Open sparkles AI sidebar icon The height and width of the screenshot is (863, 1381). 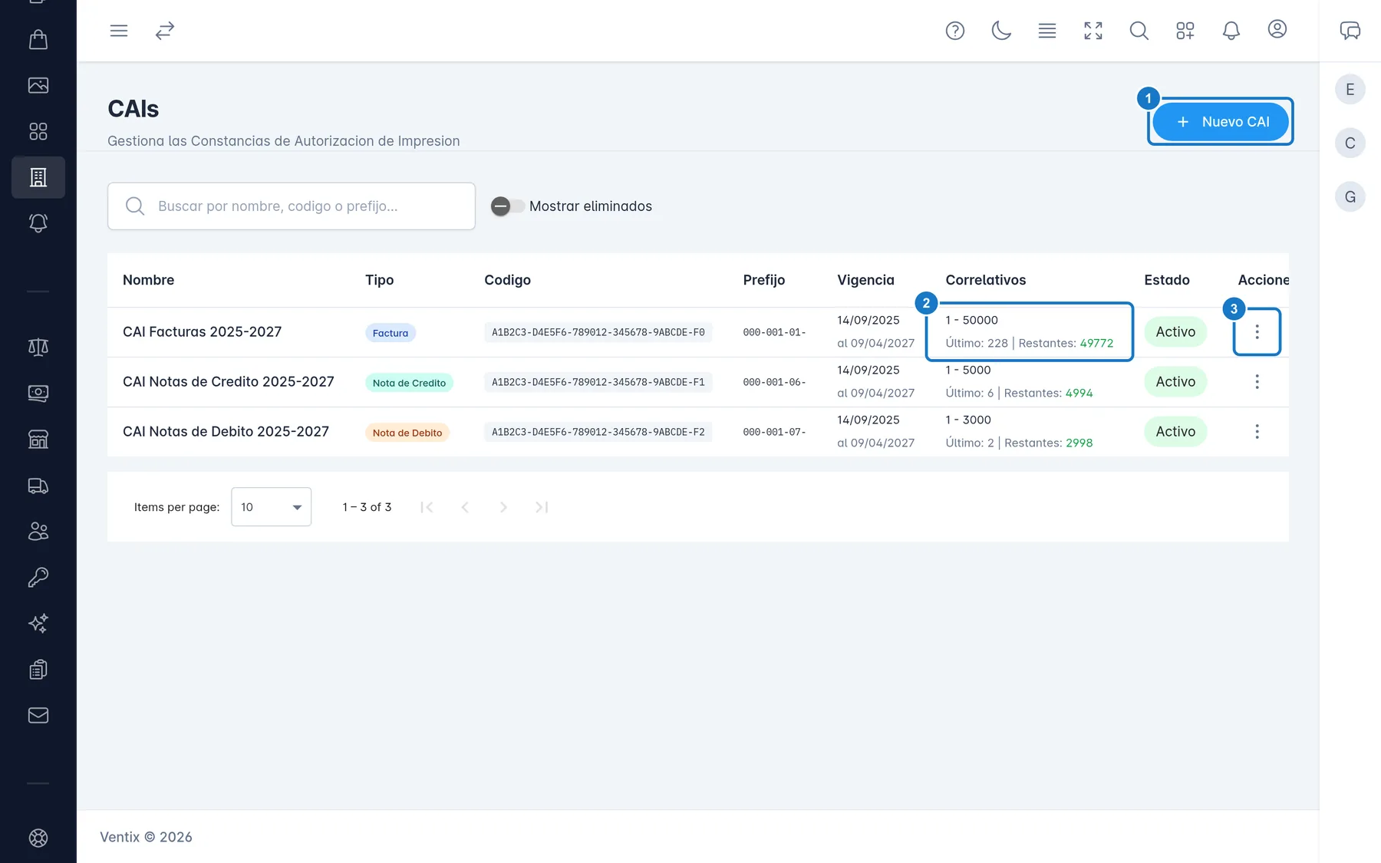pyautogui.click(x=38, y=623)
